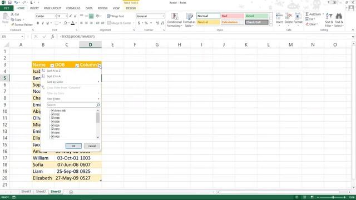
Task: Choose Sort Z to A in filter menu
Action: pos(71,76)
